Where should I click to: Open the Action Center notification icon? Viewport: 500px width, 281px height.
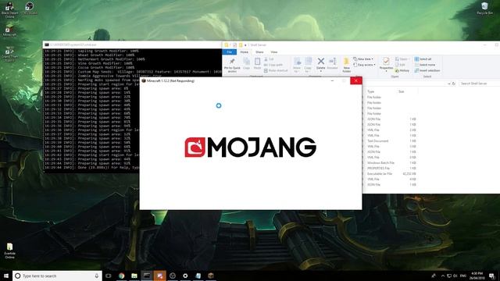(492, 276)
